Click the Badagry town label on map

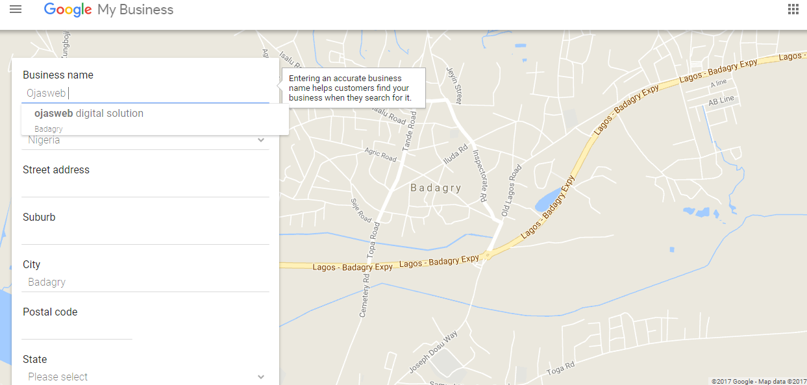(x=436, y=188)
